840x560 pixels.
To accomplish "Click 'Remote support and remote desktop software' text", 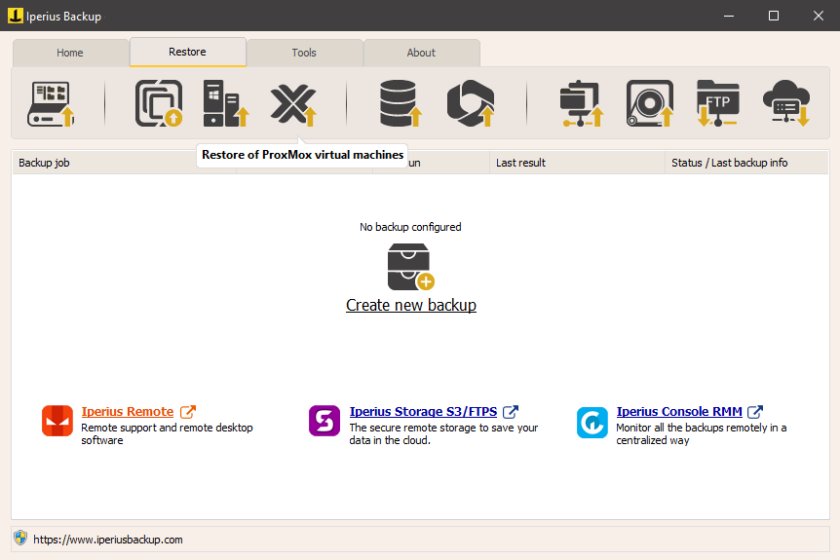I will click(x=167, y=434).
